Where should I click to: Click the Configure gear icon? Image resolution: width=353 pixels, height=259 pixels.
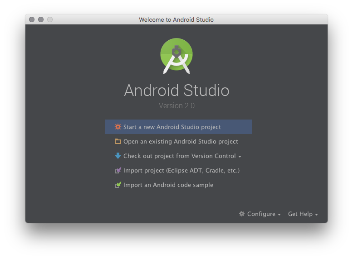click(x=241, y=214)
